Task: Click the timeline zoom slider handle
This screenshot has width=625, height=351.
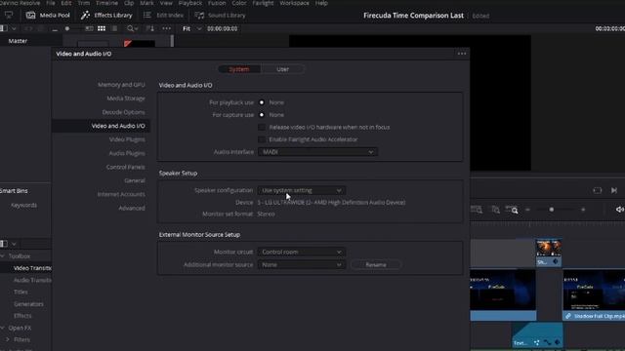Action: (x=551, y=210)
